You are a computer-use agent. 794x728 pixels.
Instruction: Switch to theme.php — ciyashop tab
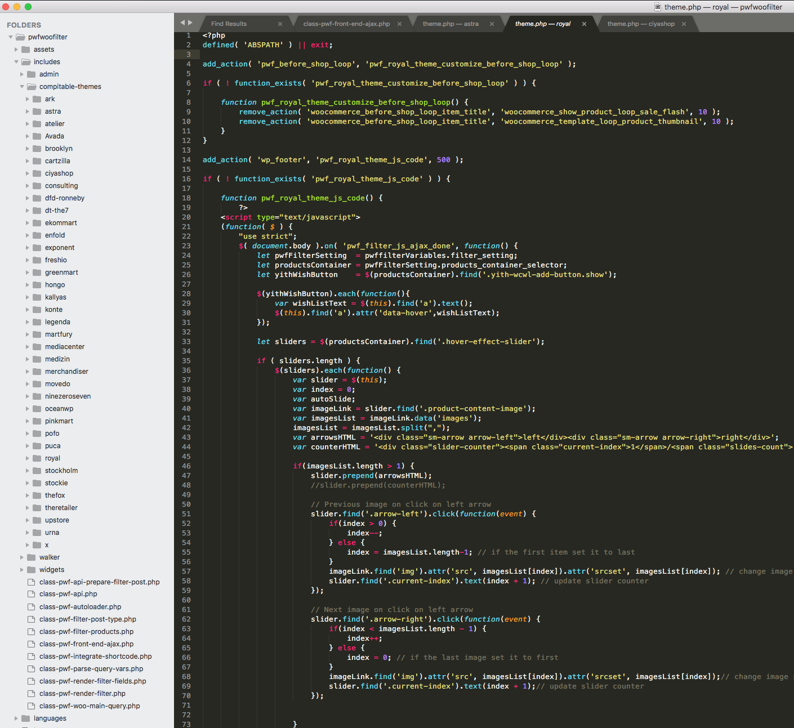point(641,24)
